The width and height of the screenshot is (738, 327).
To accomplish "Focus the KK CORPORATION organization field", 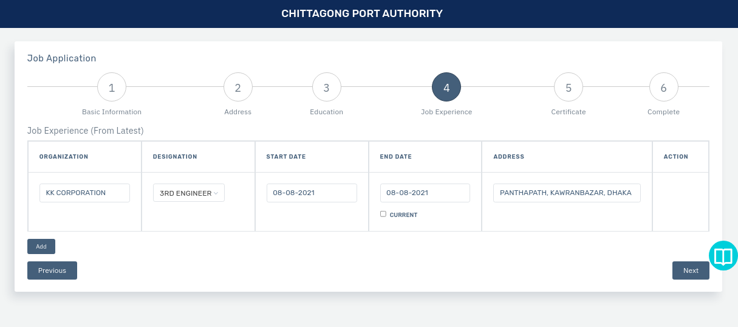I will (x=84, y=193).
